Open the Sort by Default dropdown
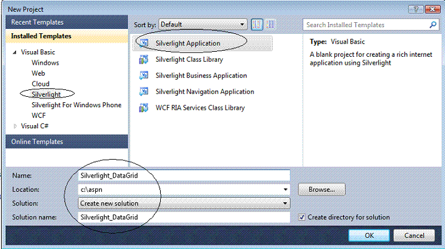Viewport: 445px width, 249px height. tap(203, 25)
